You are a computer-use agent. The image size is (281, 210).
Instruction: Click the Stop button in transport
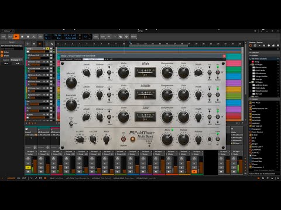click(22, 37)
